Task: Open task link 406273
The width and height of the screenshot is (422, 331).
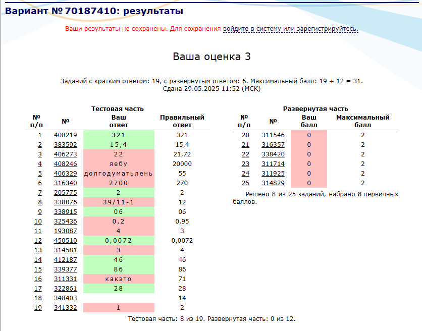Action: [66, 154]
